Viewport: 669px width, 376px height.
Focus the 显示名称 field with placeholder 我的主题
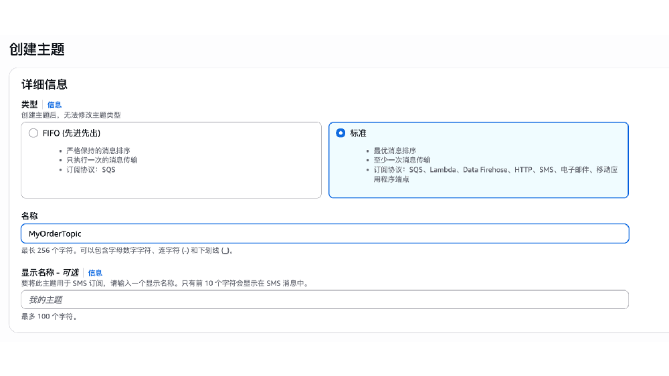point(324,300)
